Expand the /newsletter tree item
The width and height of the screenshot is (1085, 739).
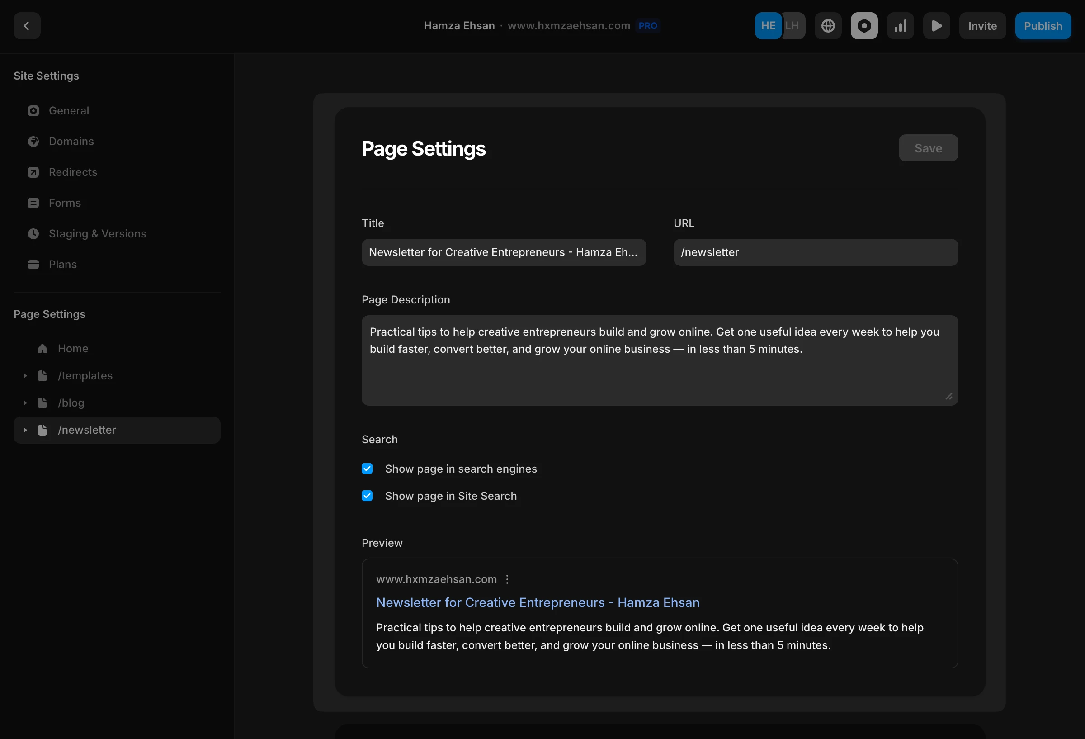26,430
